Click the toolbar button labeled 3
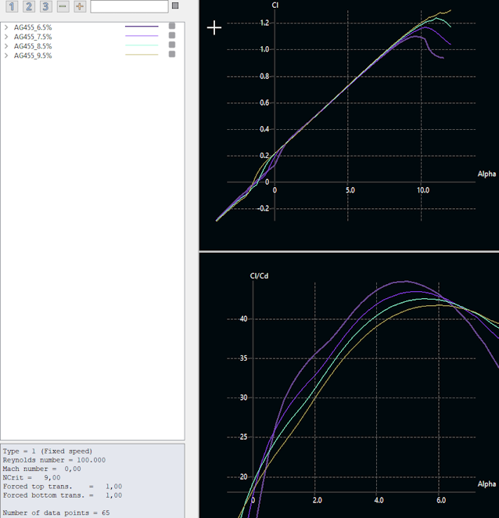This screenshot has width=499, height=518. 45,6
